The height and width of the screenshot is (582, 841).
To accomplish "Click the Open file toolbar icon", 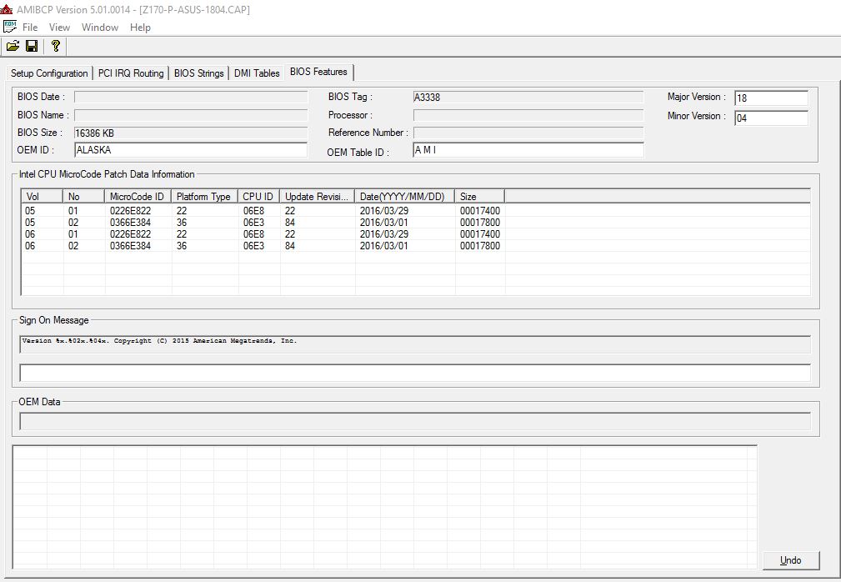I will (x=13, y=46).
